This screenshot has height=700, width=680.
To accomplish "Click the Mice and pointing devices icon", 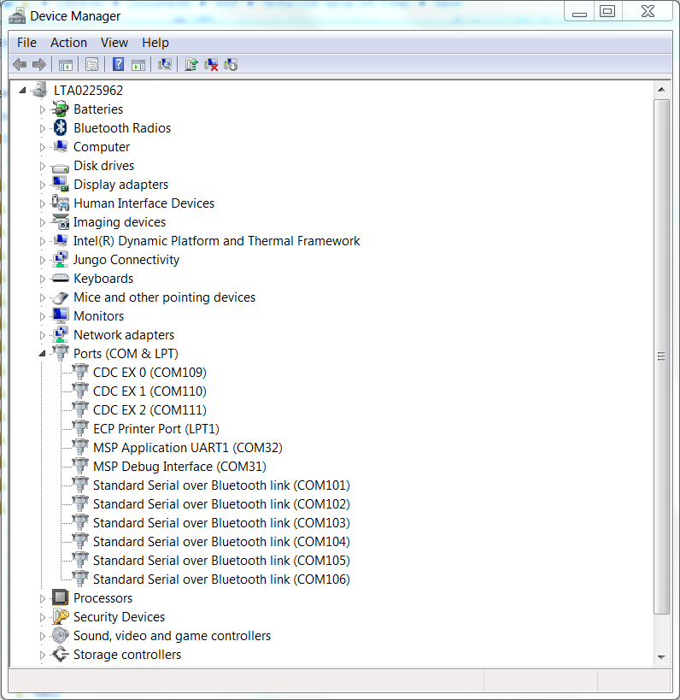I will click(61, 297).
